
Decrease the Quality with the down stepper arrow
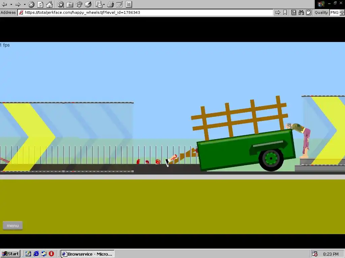tap(342, 14)
